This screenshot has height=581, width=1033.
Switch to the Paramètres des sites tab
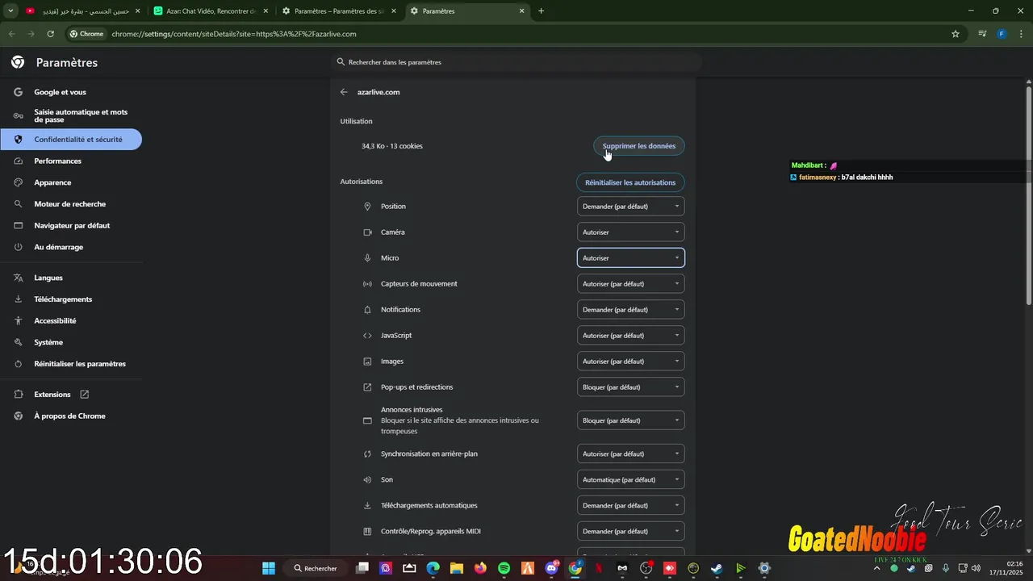(x=339, y=11)
